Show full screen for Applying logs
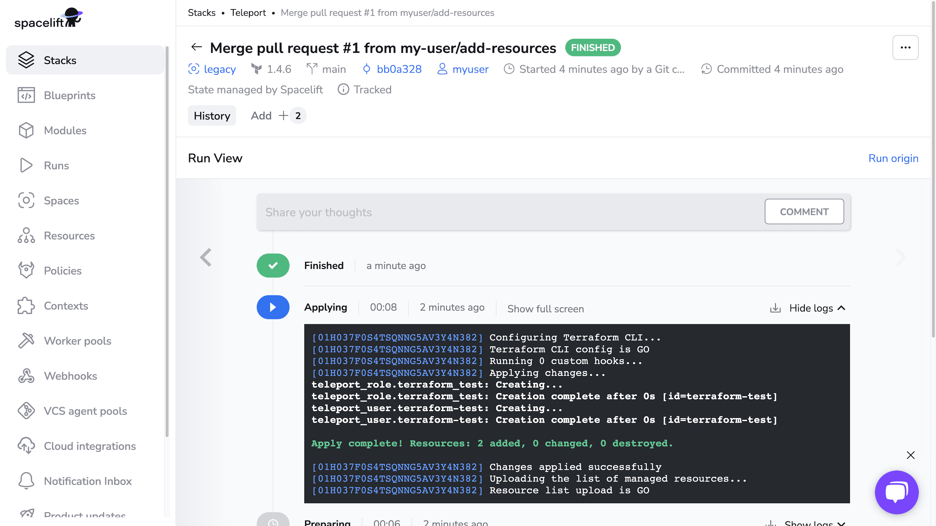 tap(545, 309)
